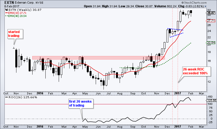
Task: Click the 27.71 red price tag
Action: tap(211, 21)
